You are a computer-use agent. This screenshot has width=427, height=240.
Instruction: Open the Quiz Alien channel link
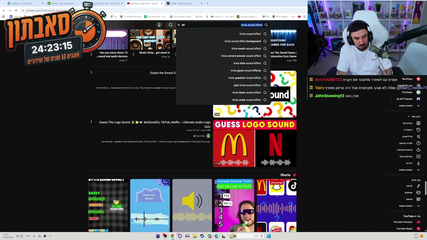point(200,136)
